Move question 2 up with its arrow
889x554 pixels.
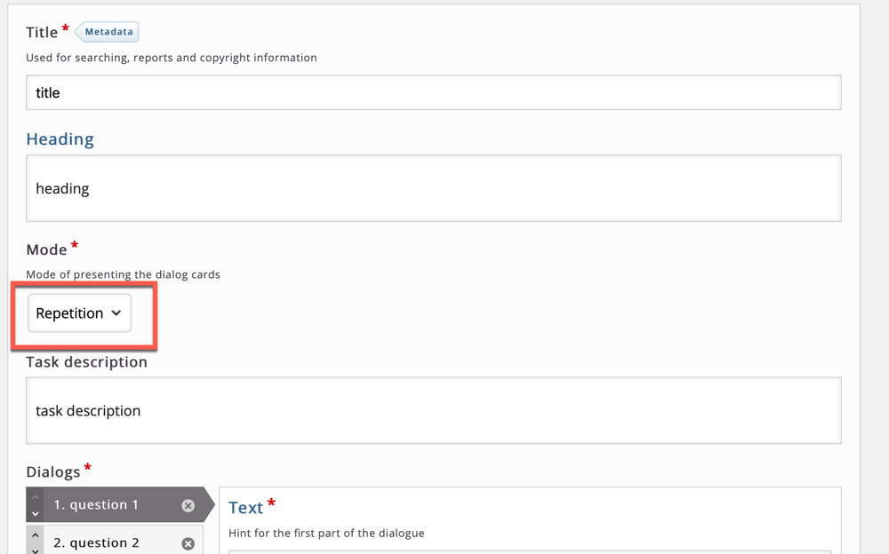coord(36,534)
